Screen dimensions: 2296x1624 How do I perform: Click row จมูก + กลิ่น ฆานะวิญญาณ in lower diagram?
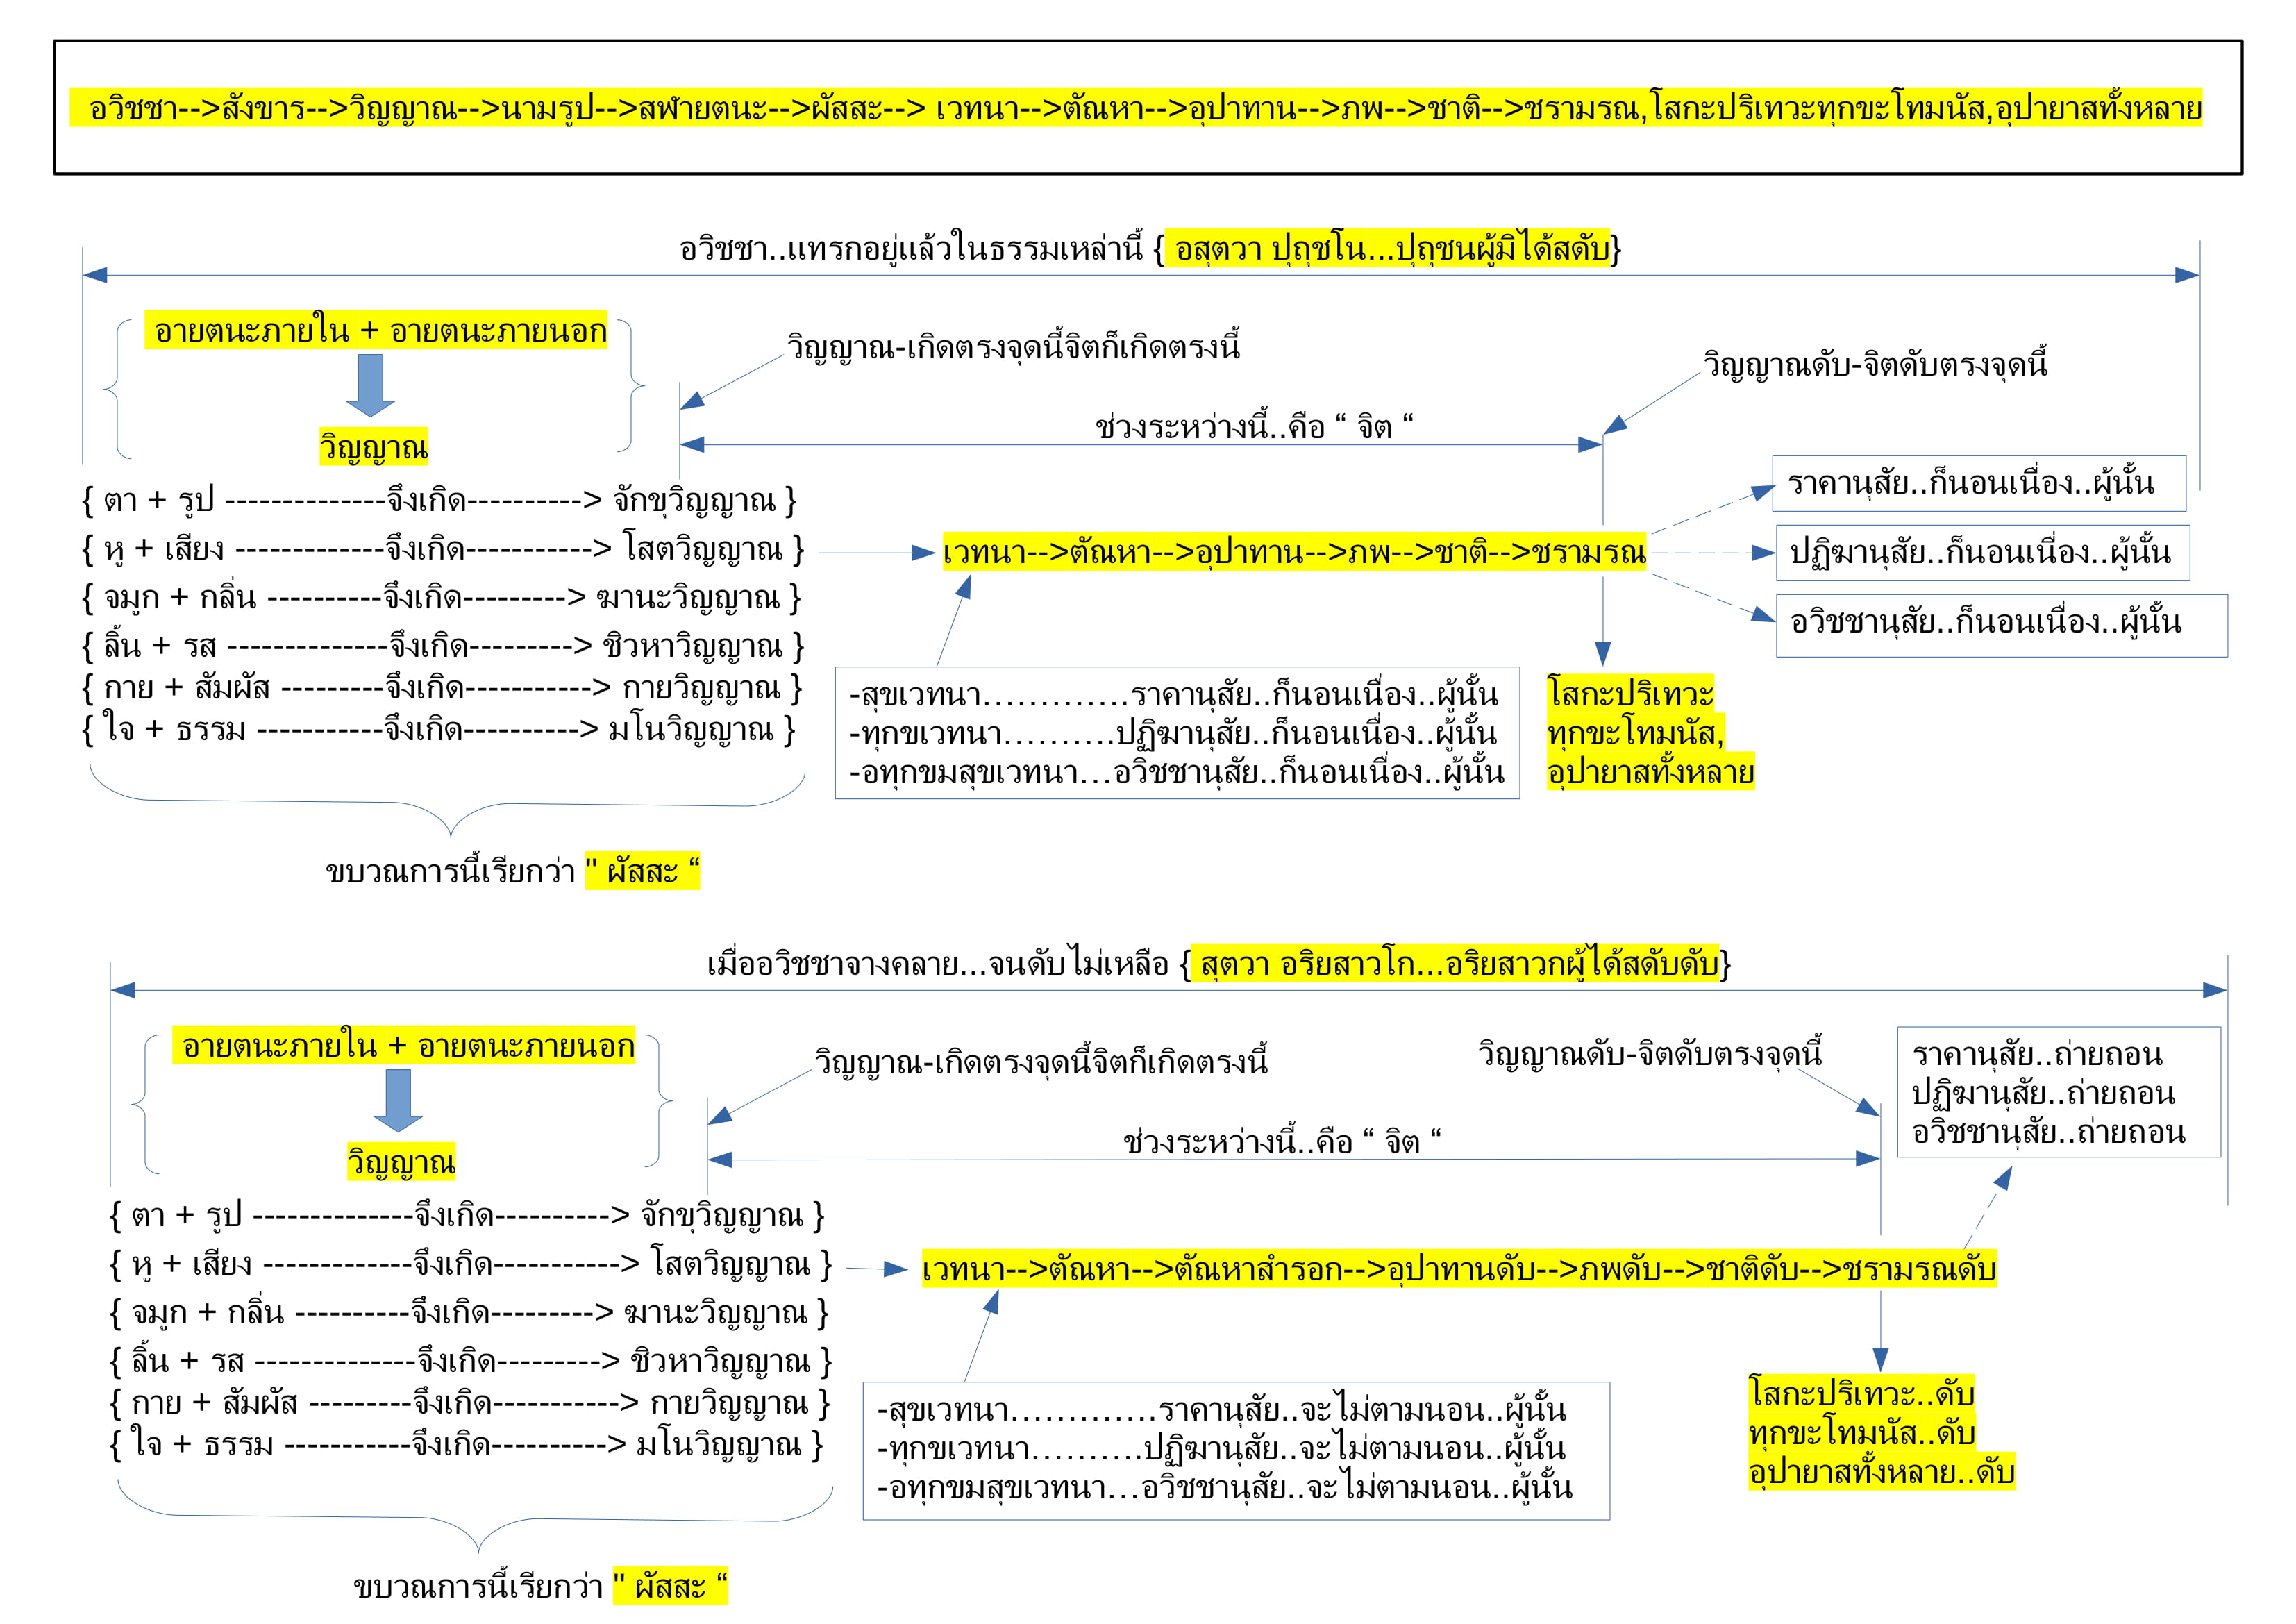pos(469,1312)
